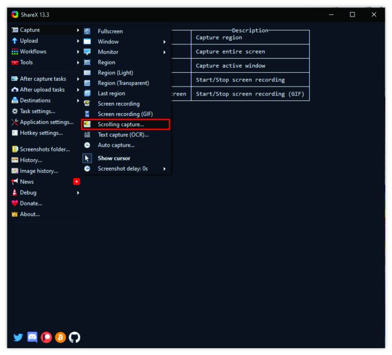Click the About crown icon
Screen dimensions: 392x355
[x=15, y=214]
